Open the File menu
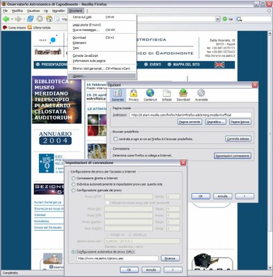The width and height of the screenshot is (273, 277). pos(5,10)
